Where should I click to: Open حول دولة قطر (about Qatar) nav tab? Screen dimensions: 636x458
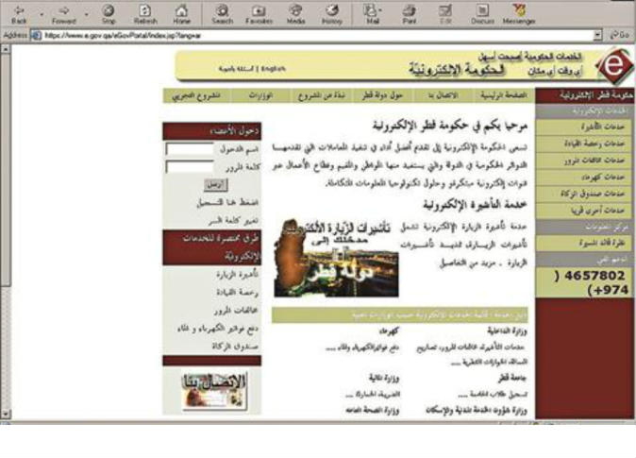tap(382, 95)
